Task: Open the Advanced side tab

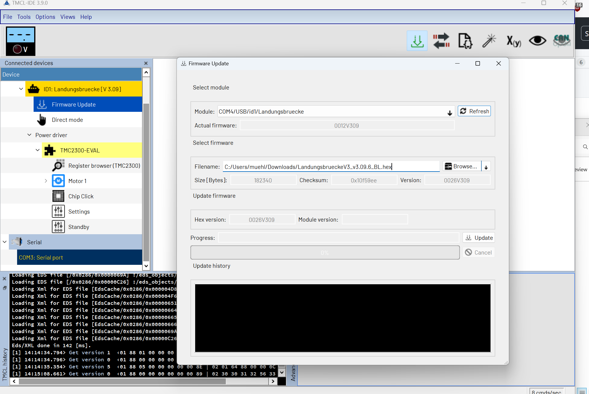Action: (x=293, y=373)
